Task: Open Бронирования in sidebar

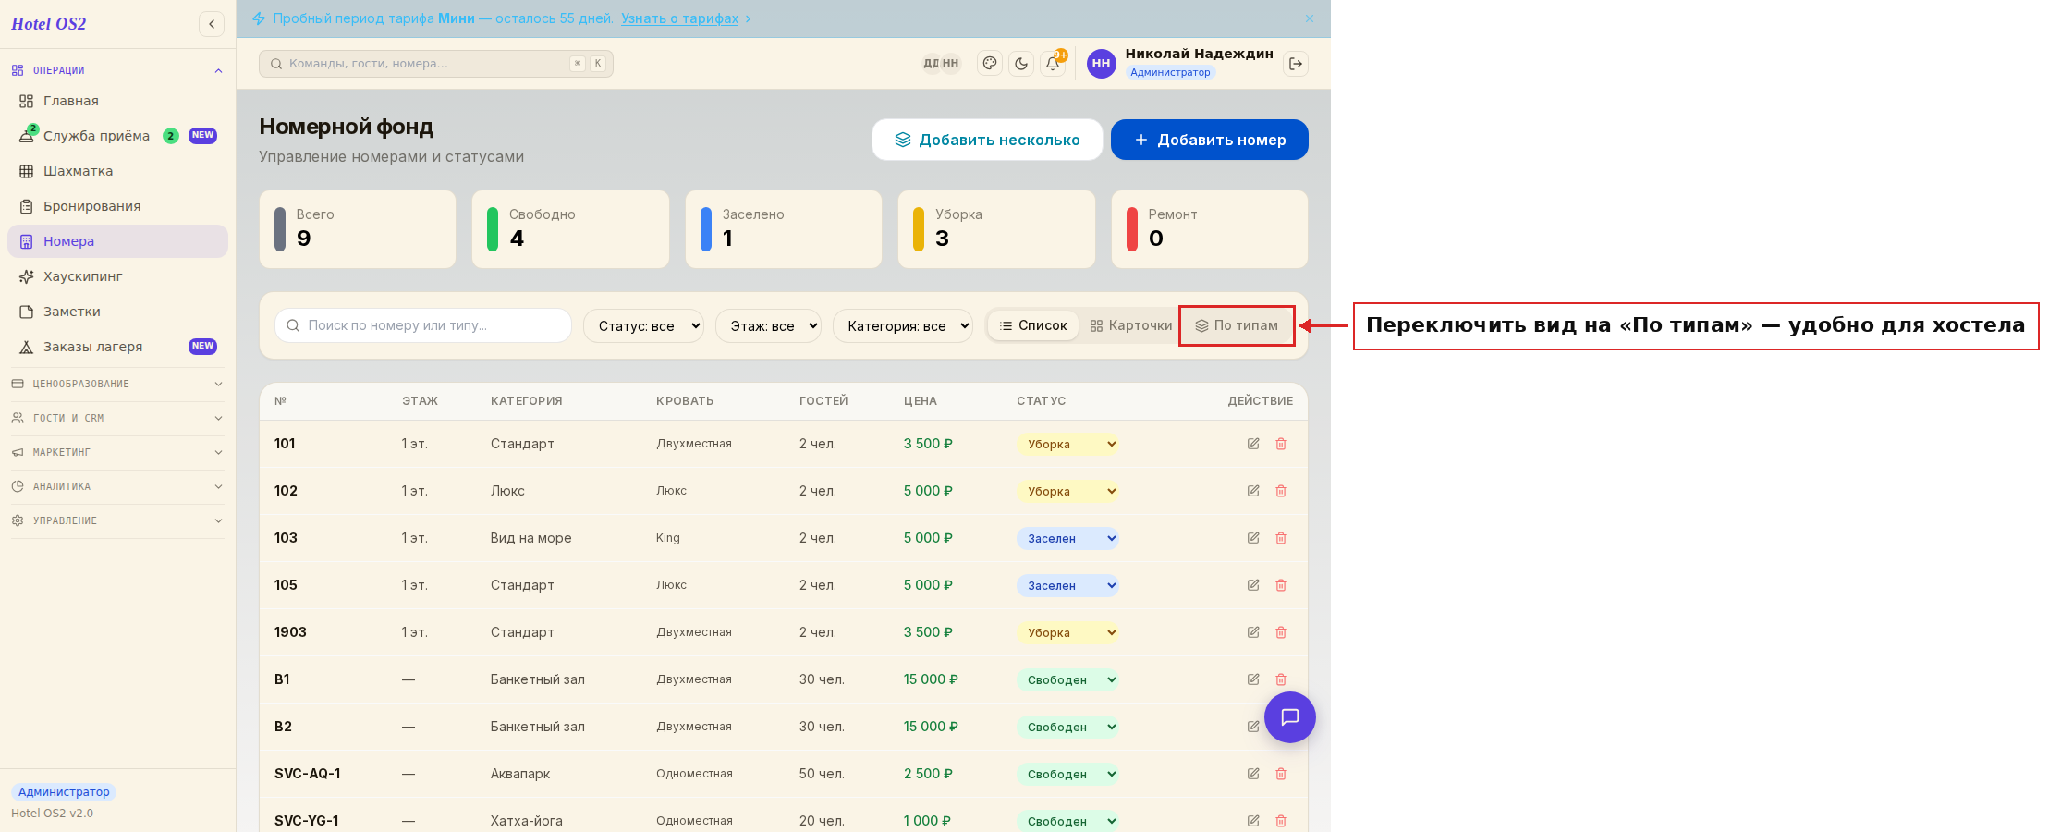Action: (117, 206)
